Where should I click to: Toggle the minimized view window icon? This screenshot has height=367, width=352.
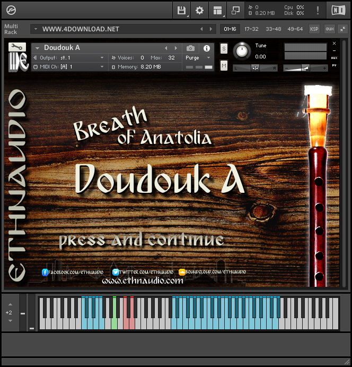pyautogui.click(x=235, y=10)
